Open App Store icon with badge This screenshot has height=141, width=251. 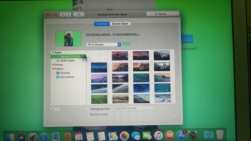tap(181, 135)
